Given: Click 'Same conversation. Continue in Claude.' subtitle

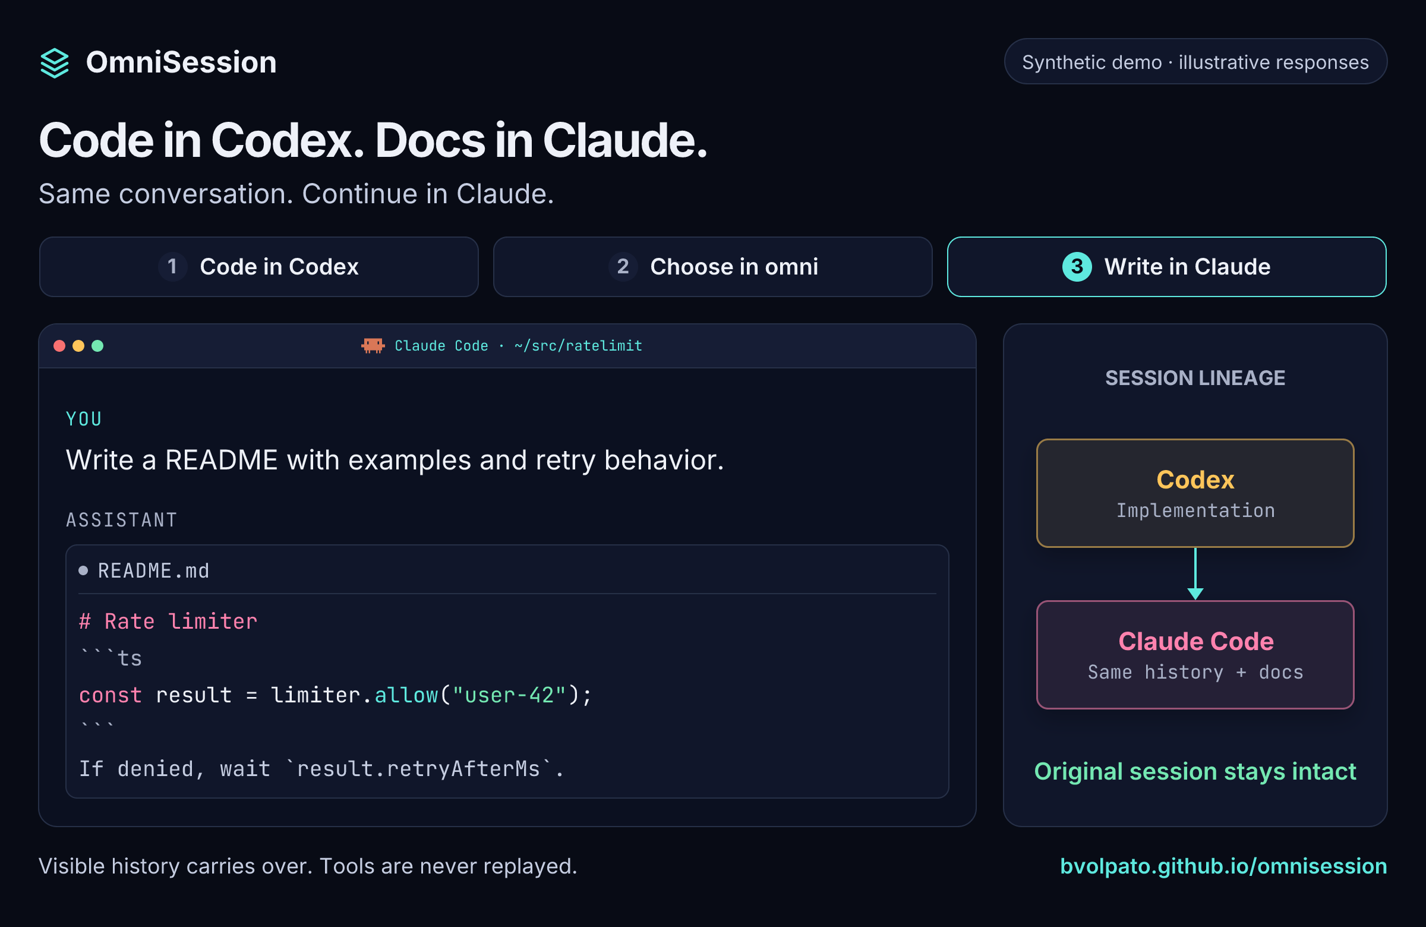Looking at the screenshot, I should click(296, 194).
